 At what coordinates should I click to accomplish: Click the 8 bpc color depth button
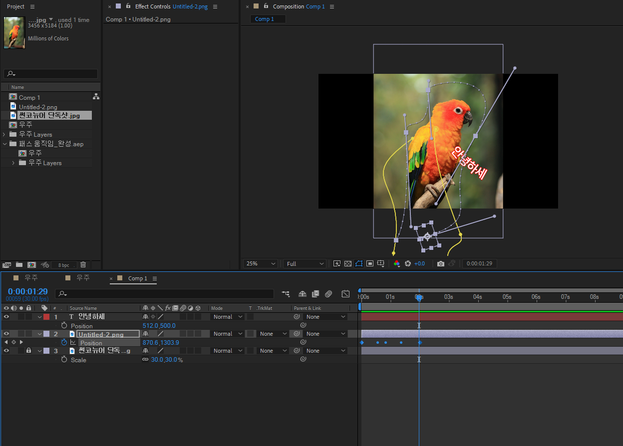pyautogui.click(x=63, y=265)
